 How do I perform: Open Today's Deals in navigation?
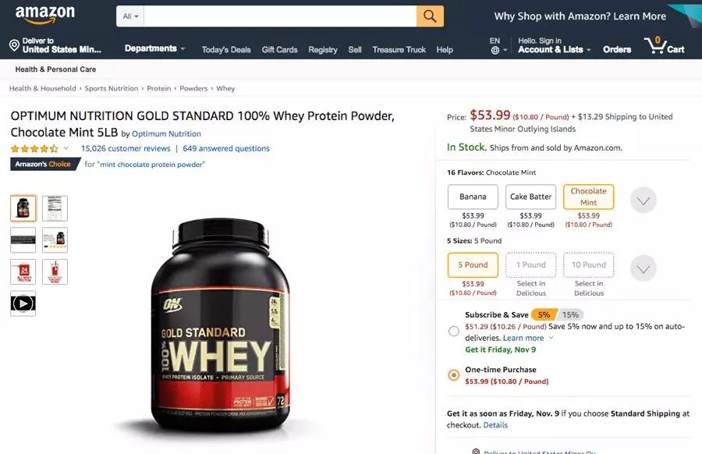pos(226,50)
